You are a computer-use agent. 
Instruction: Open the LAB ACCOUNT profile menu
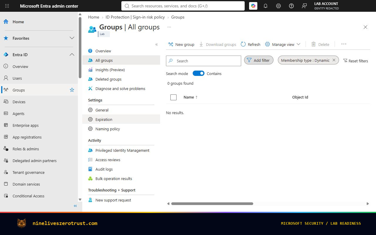[326, 6]
